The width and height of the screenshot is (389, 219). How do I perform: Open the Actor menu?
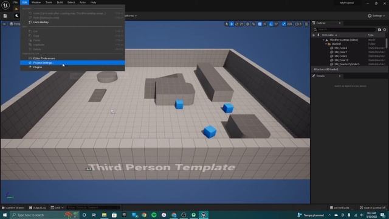pyautogui.click(x=83, y=2)
